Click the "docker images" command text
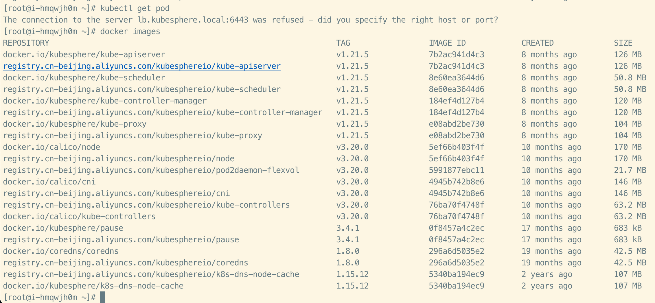This screenshot has height=303, width=655. point(130,32)
